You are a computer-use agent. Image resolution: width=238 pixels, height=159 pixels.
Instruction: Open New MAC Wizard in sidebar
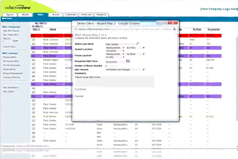(11, 31)
